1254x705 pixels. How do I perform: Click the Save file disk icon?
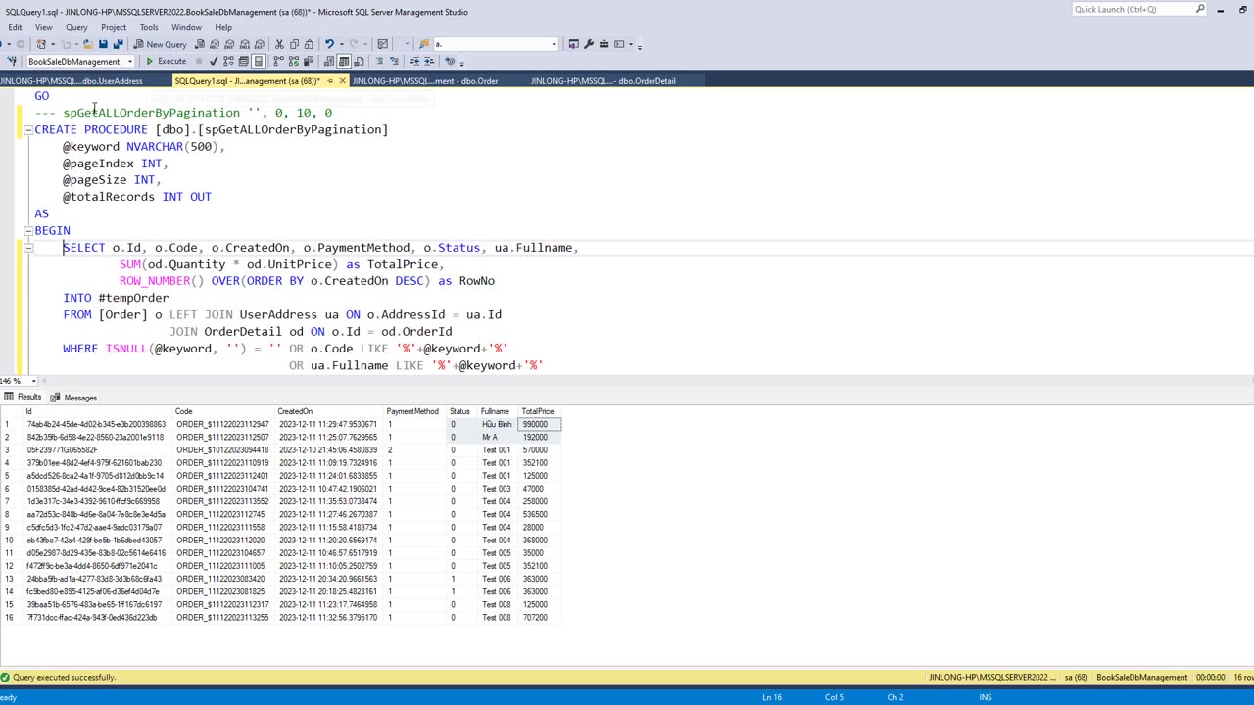[103, 44]
